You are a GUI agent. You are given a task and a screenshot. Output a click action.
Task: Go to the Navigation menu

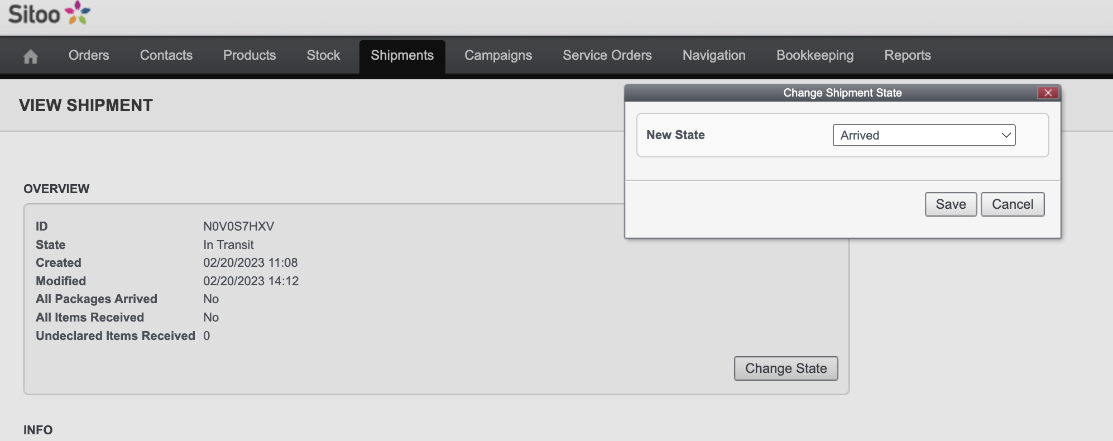714,55
